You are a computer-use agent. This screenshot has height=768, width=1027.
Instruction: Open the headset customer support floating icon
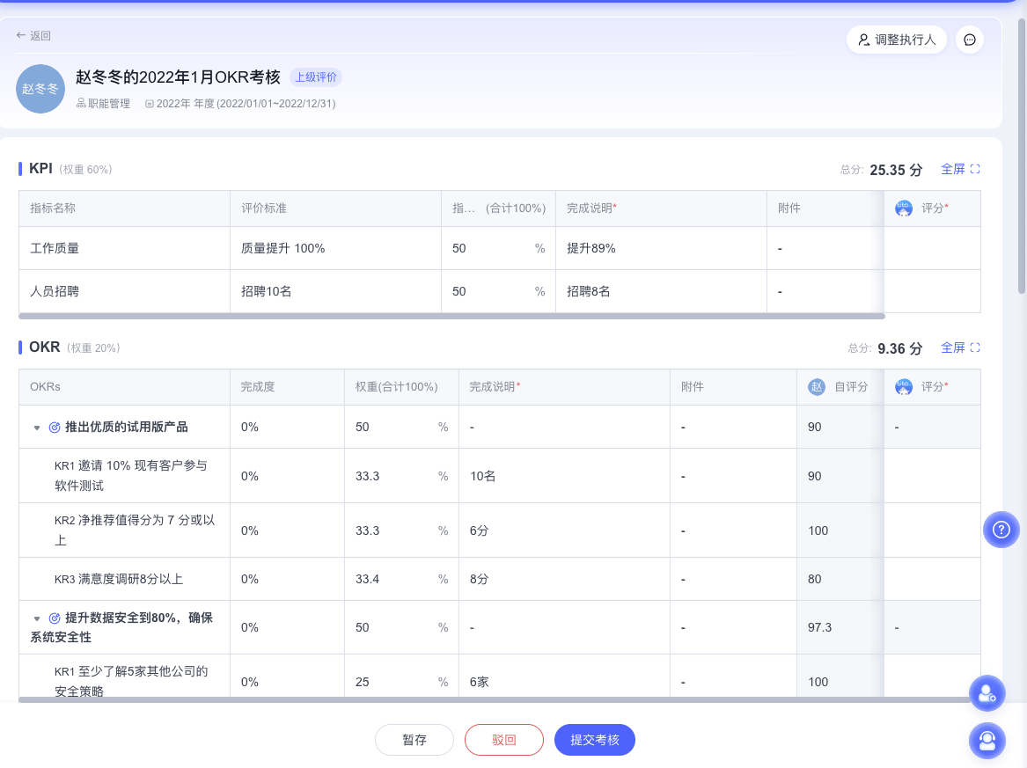point(987,741)
